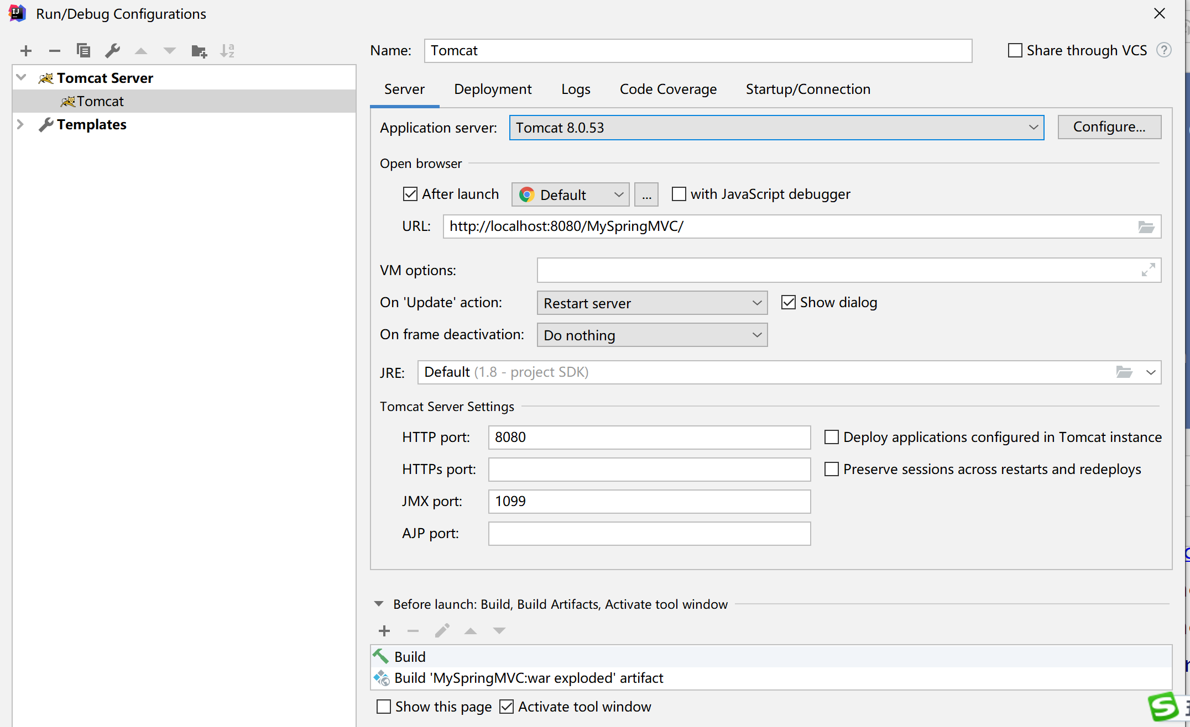Toggle Activate tool window checkbox
Viewport: 1190px width, 727px height.
coord(507,707)
